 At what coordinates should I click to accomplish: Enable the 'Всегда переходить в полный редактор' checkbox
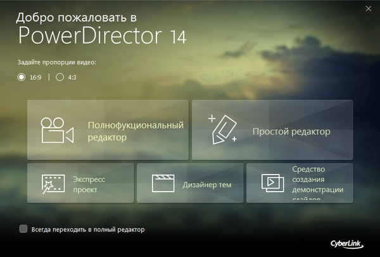(23, 229)
